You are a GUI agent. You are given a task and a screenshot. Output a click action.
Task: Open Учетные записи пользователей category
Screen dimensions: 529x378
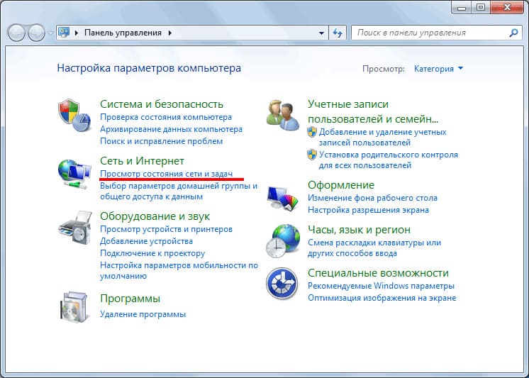point(373,111)
